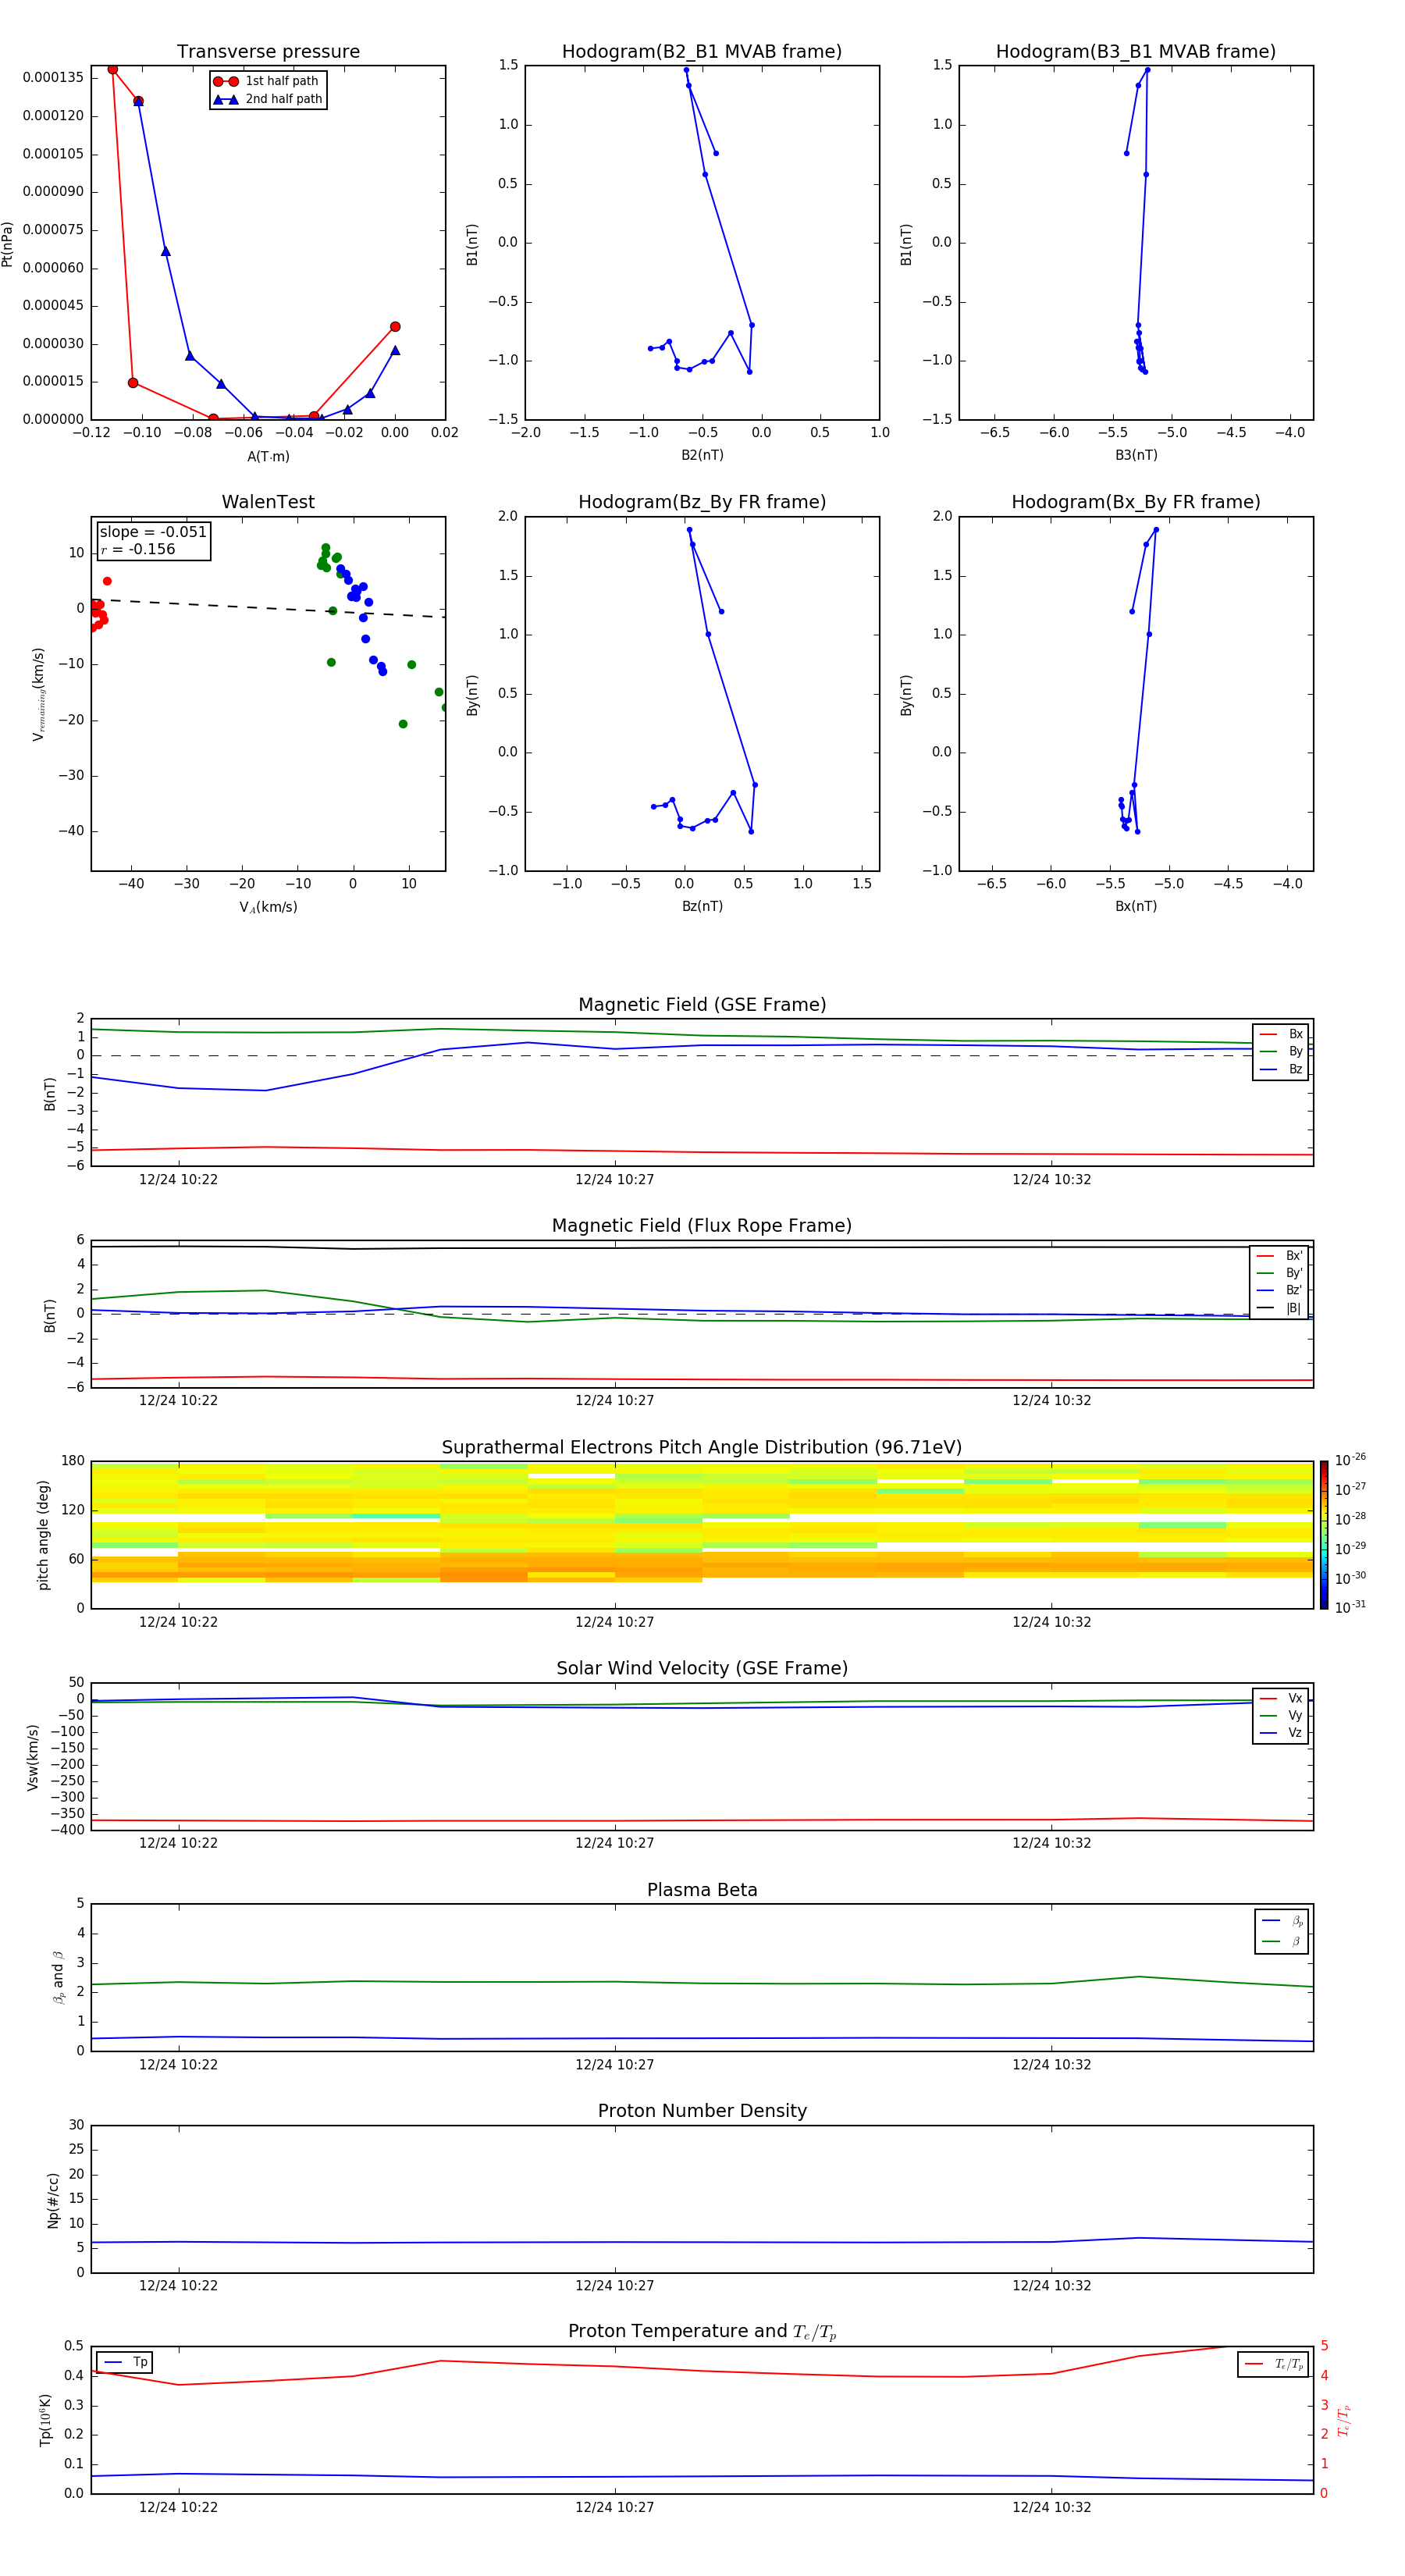The height and width of the screenshot is (2576, 1405).
Task: Click the 'pitch angle (deg)' axis label
Action: point(43,1535)
